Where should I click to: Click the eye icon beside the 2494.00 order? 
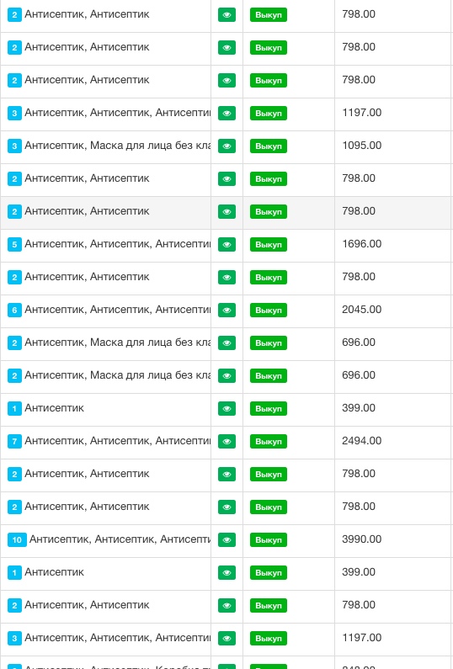pos(226,442)
